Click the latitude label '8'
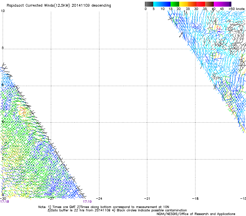 (x=3, y=48)
